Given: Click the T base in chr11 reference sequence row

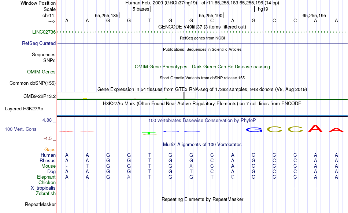Looking at the screenshot, I should (150, 20).
